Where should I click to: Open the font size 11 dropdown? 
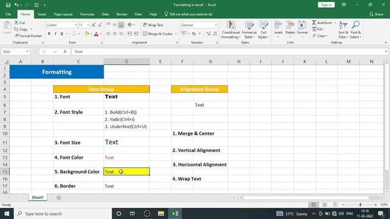pos(88,25)
